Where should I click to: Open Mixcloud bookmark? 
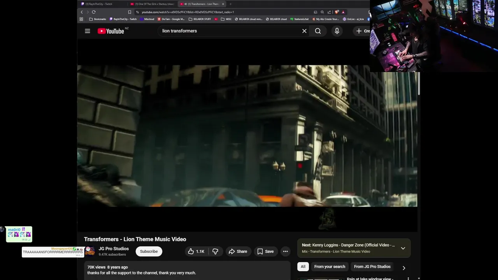147,19
